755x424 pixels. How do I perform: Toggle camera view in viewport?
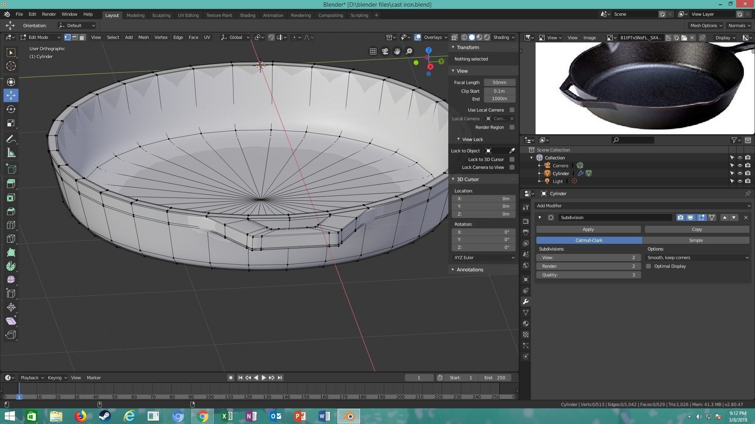385,51
